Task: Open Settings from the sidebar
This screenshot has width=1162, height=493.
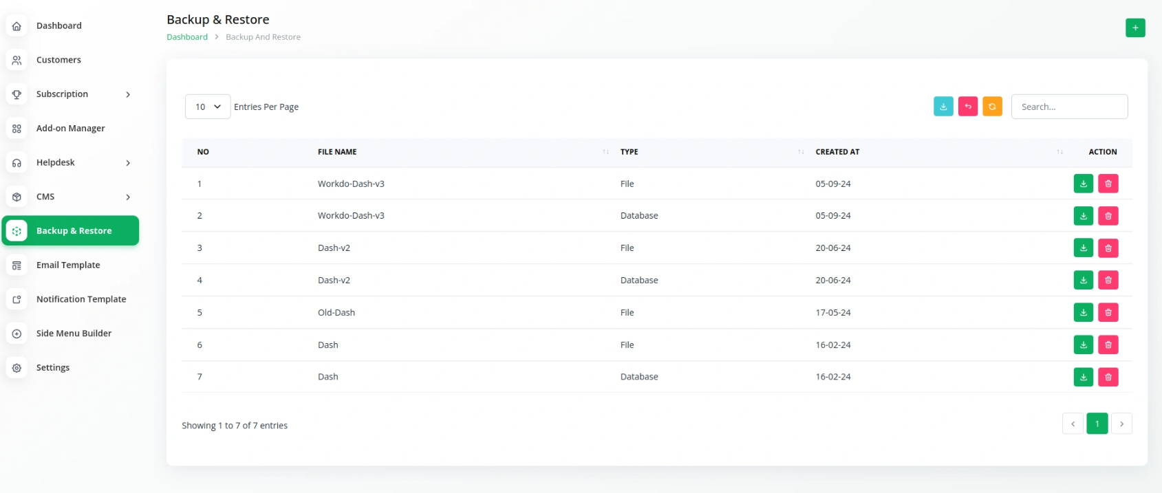Action: (x=53, y=368)
